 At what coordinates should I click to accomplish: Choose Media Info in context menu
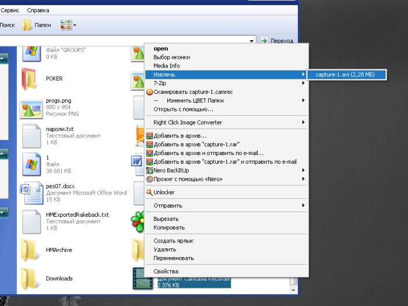[226, 66]
